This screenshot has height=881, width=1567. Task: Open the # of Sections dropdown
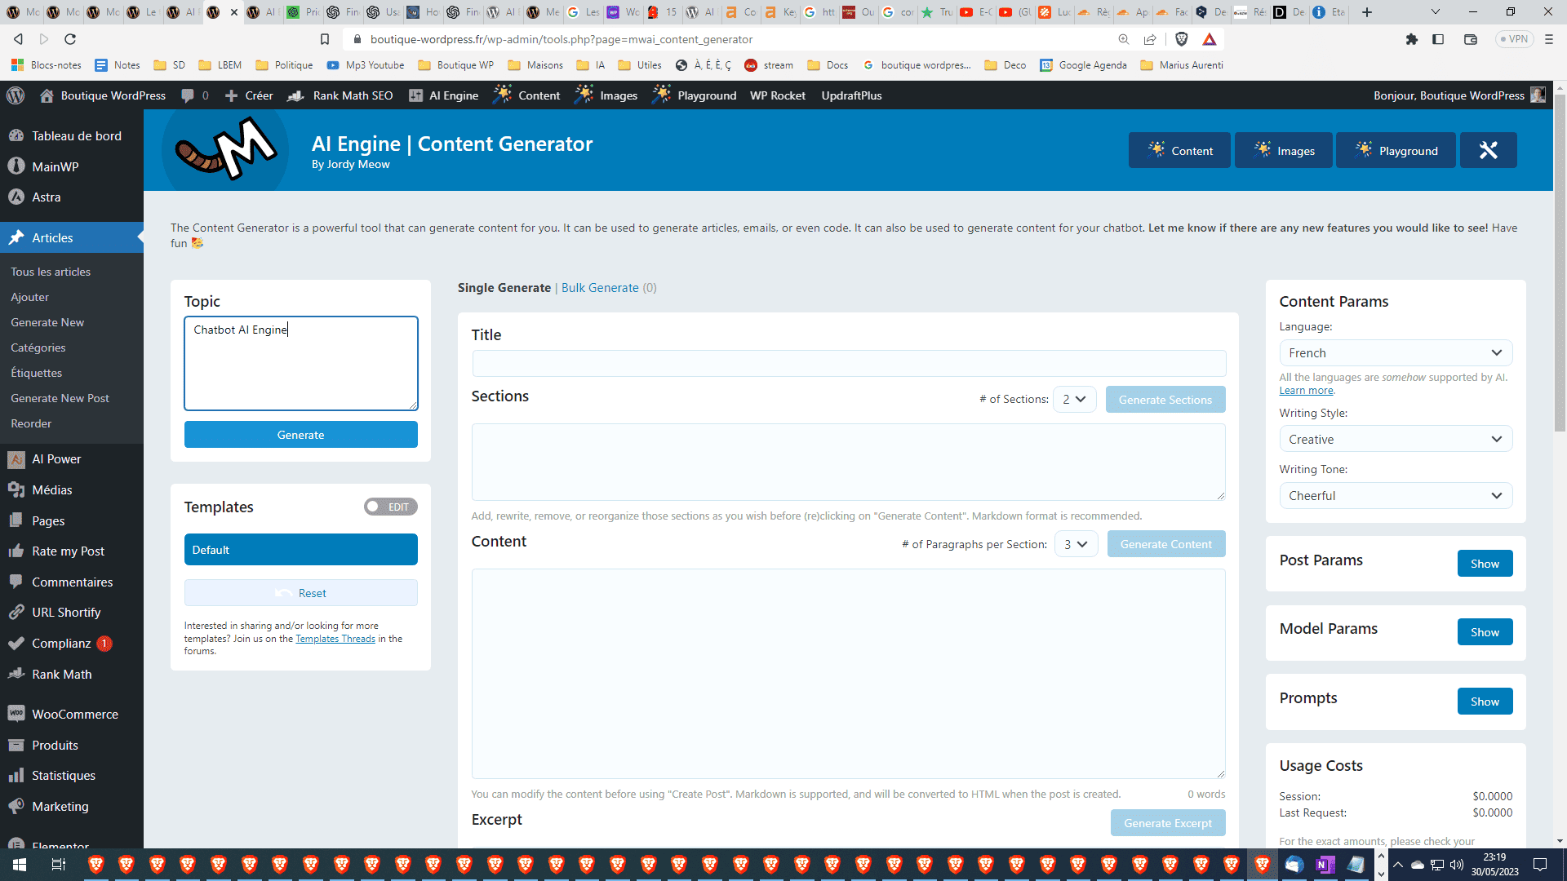[1074, 399]
